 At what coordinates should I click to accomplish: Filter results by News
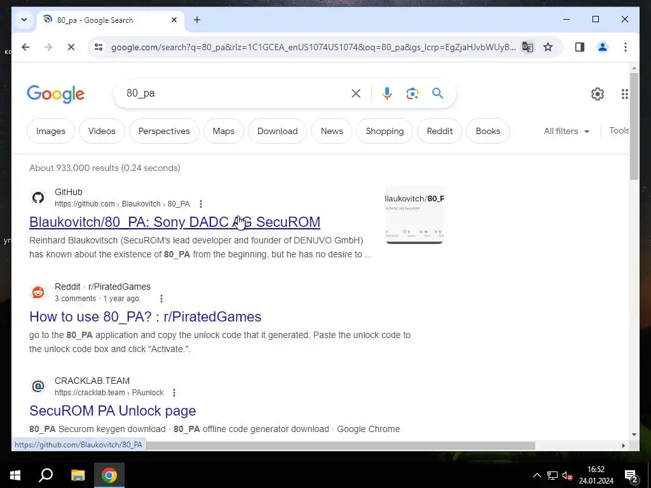332,131
